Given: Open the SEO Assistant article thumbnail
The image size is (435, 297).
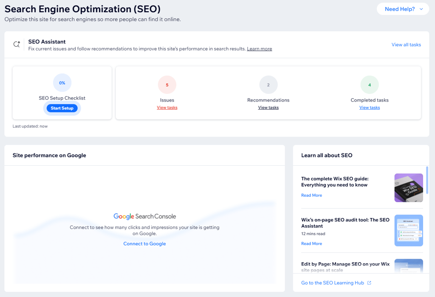Looking at the screenshot, I should tap(409, 230).
